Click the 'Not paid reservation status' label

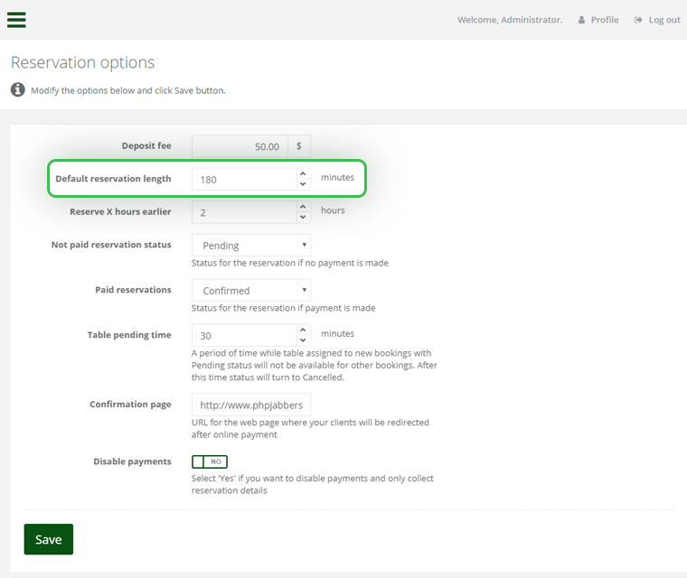[x=111, y=245]
